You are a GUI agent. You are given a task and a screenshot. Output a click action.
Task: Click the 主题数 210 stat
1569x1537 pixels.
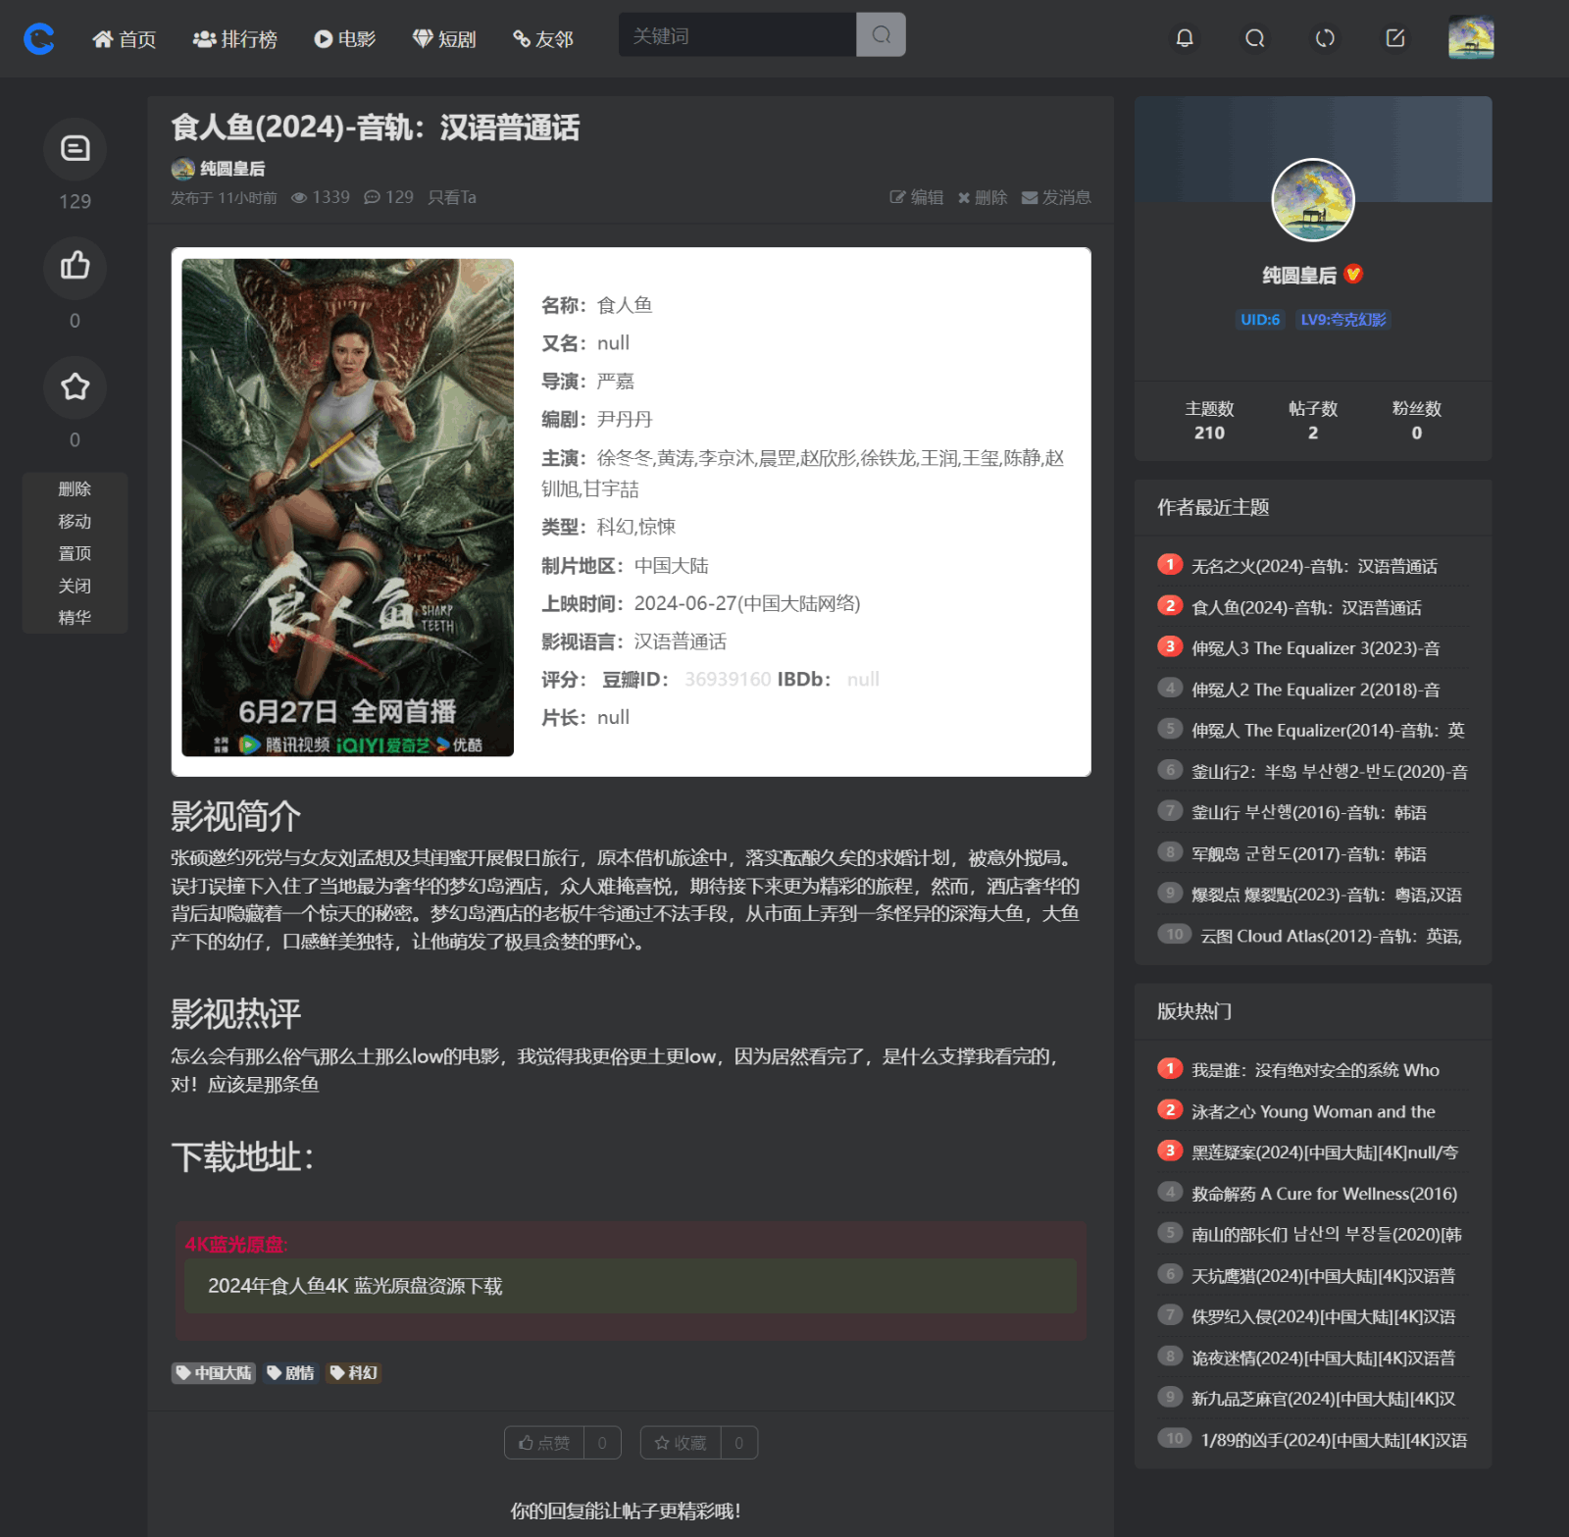tap(1209, 421)
